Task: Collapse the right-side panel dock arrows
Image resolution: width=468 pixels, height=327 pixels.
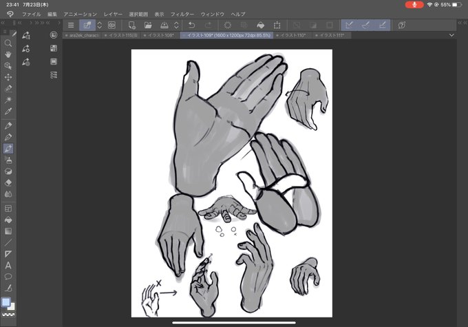Action: (462, 23)
